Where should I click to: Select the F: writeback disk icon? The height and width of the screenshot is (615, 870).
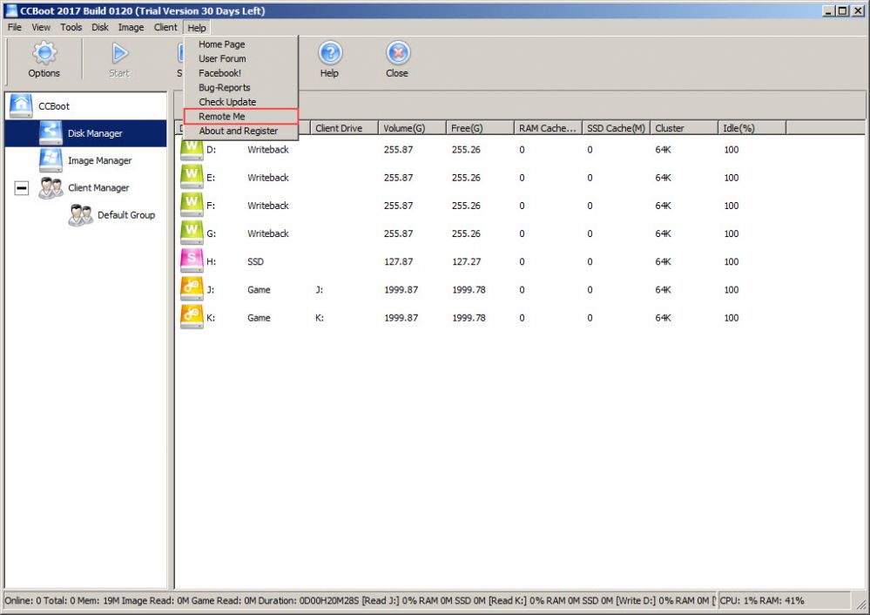pyautogui.click(x=192, y=205)
